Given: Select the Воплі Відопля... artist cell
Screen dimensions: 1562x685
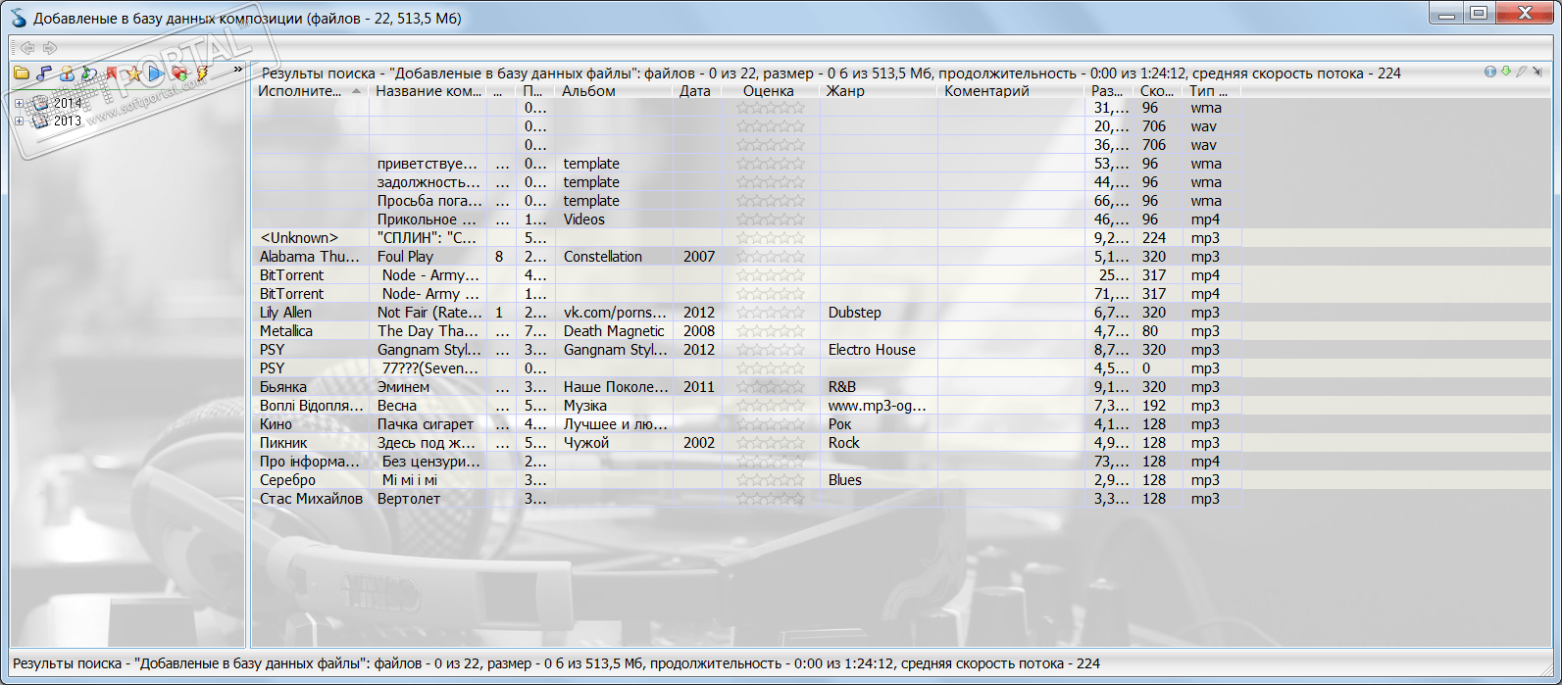Looking at the screenshot, I should [310, 406].
